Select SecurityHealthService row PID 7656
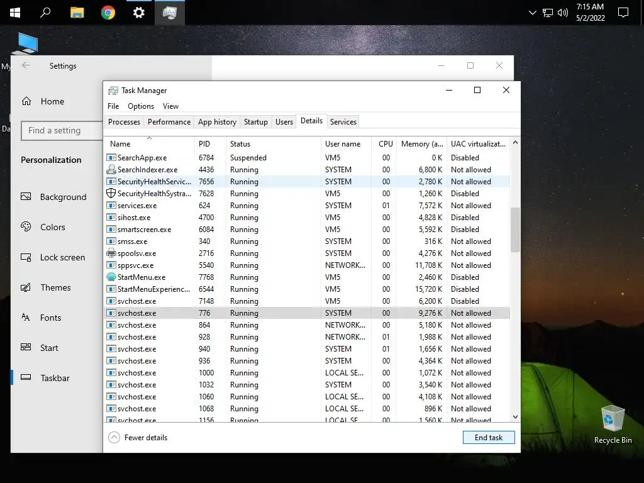The image size is (644, 483). tap(307, 182)
